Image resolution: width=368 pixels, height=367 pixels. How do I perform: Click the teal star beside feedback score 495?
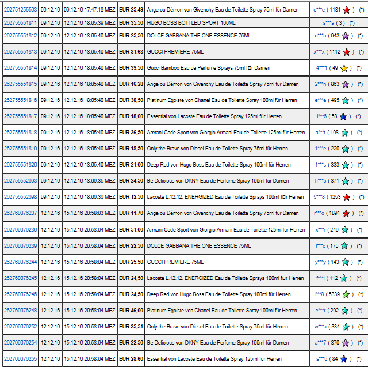coord(346,101)
